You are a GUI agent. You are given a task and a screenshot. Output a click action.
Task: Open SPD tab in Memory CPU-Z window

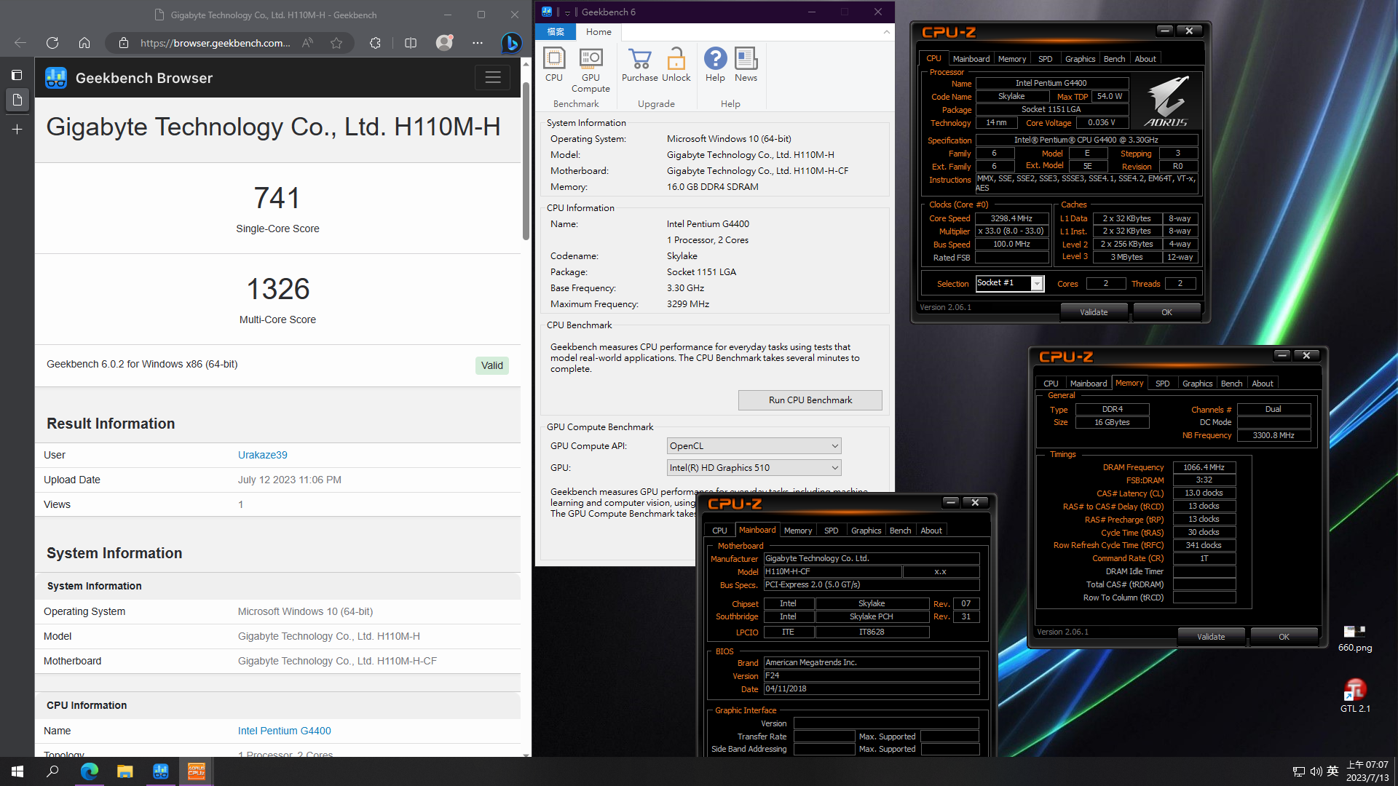1162,384
